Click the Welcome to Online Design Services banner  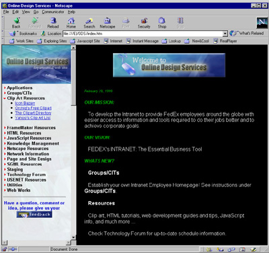[169, 65]
